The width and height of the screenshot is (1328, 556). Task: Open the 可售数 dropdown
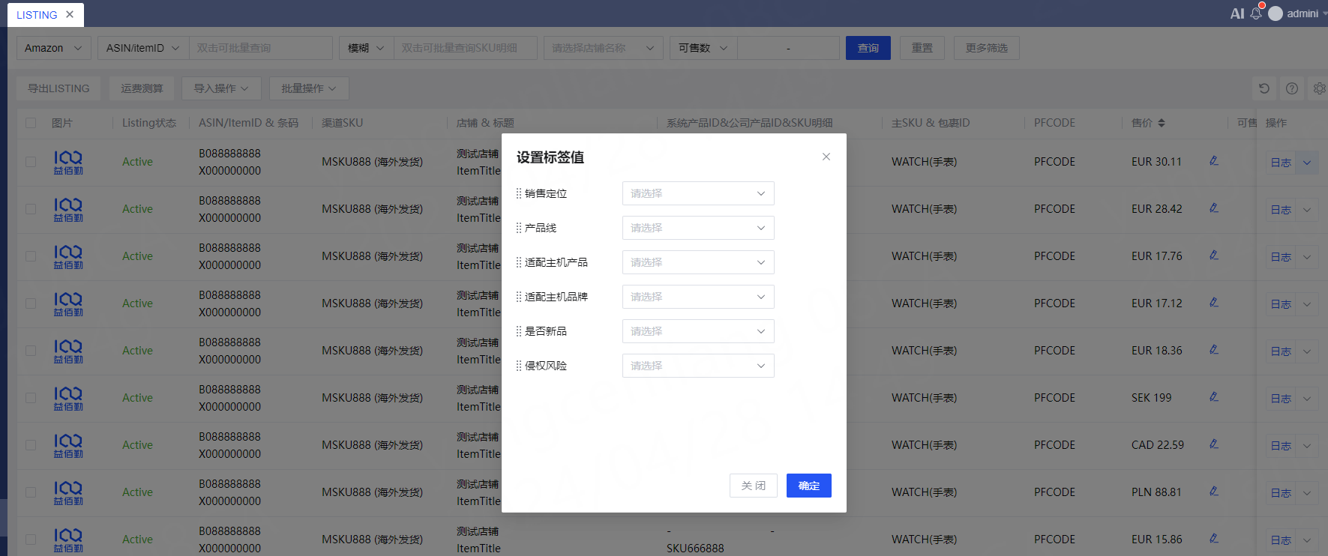click(703, 48)
